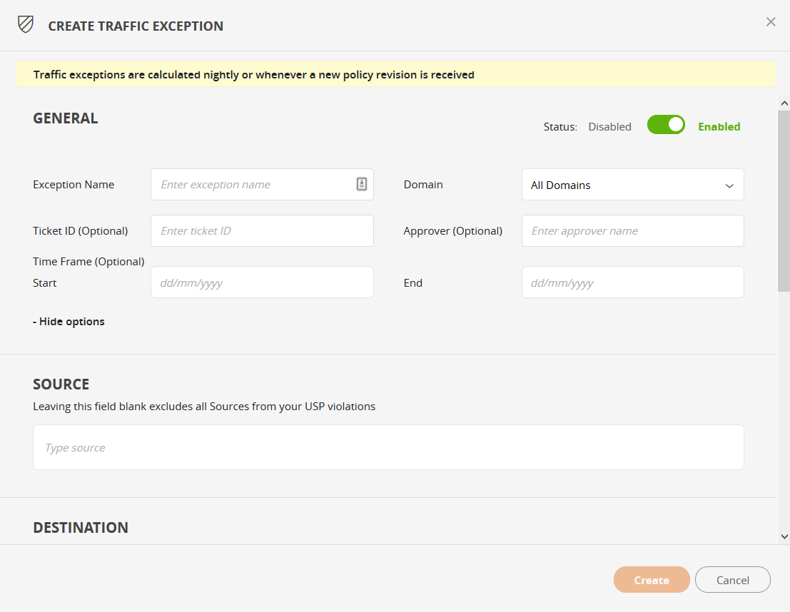Click the green Enabled status label

pos(719,127)
